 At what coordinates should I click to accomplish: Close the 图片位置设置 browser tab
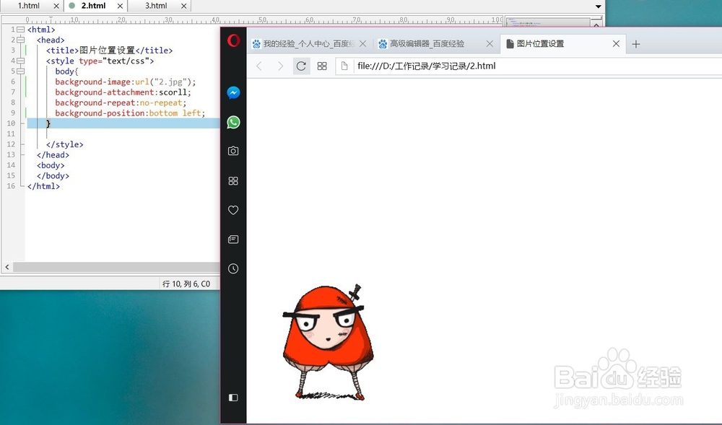[616, 44]
